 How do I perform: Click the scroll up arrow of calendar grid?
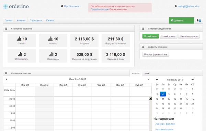coord(150,98)
